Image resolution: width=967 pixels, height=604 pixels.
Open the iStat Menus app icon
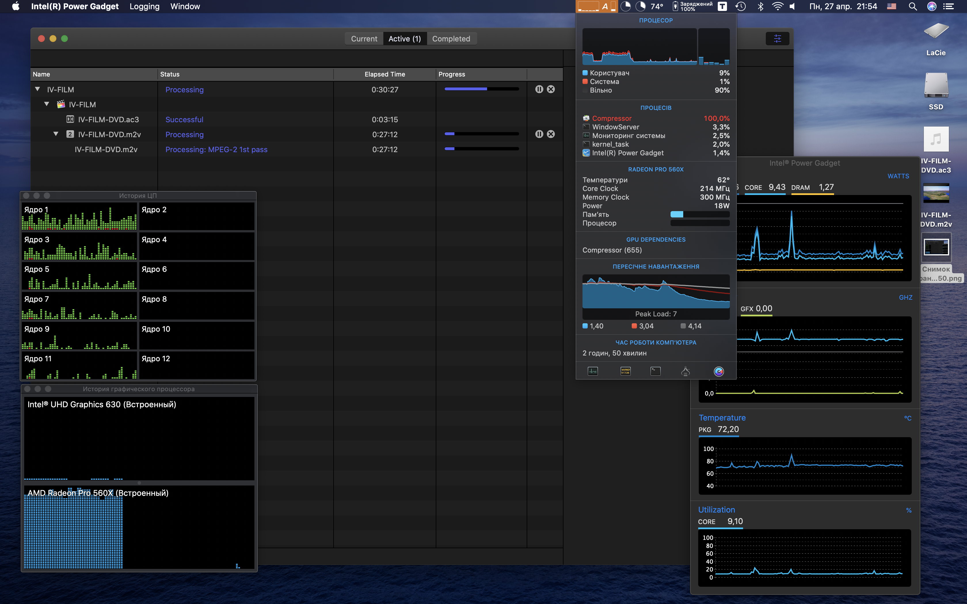point(718,372)
